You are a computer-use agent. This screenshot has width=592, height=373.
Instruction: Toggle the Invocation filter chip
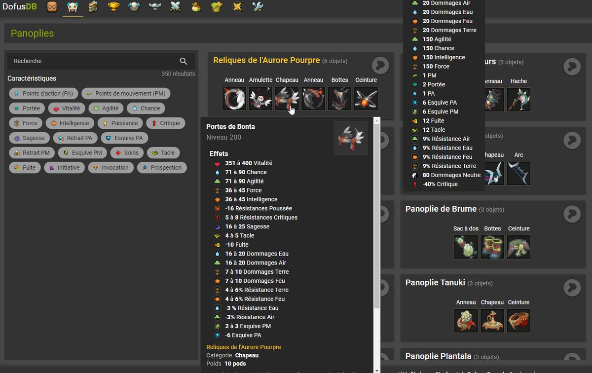coord(111,168)
